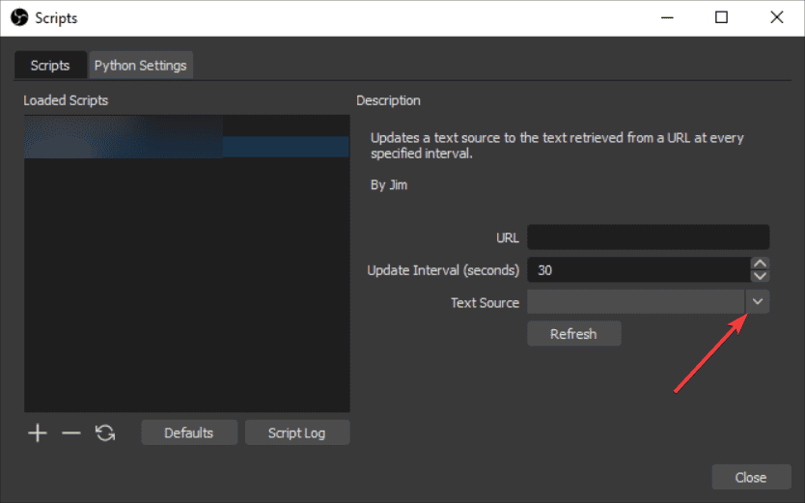The width and height of the screenshot is (805, 503).
Task: Click the 'URL' label
Action: 508,238
